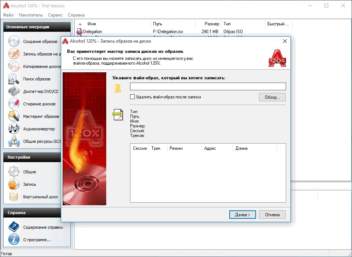Screen dimensions: 352x257
Task: Click the 240.1 MB size cell
Action: (210, 32)
